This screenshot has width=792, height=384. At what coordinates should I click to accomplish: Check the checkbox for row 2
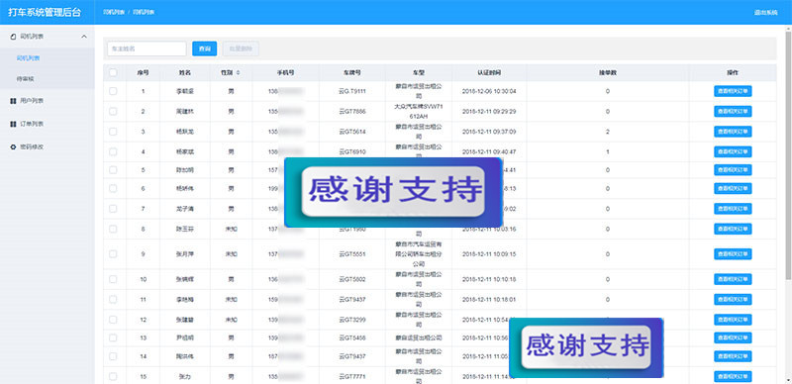pos(113,111)
